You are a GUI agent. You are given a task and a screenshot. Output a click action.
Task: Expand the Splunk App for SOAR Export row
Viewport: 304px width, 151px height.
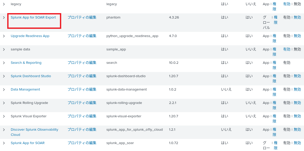tap(4, 17)
